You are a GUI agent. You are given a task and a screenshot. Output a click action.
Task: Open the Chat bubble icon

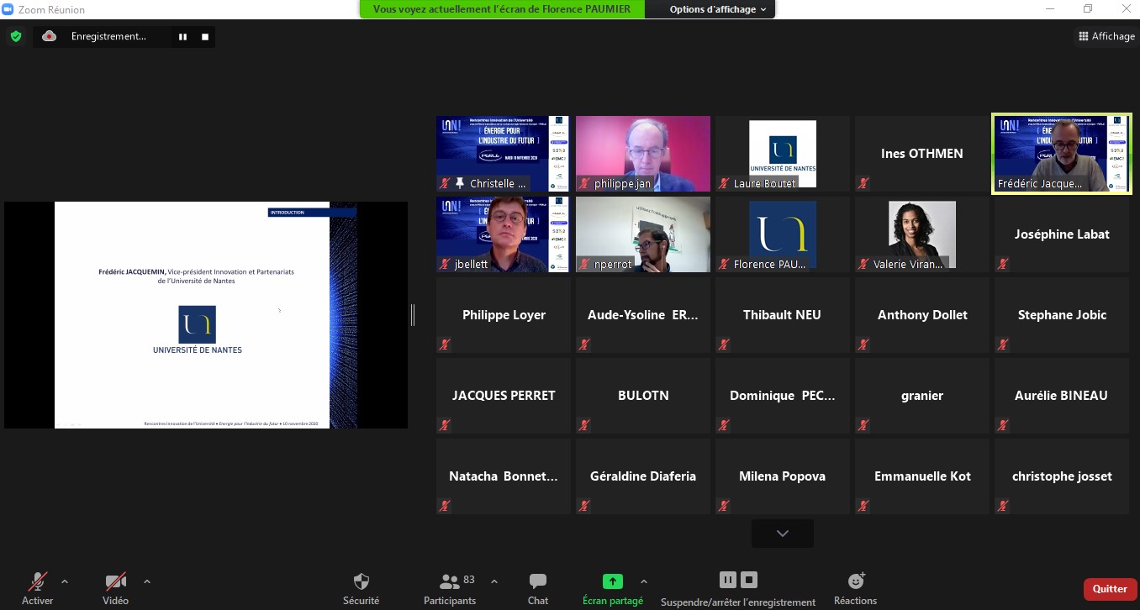(x=538, y=581)
